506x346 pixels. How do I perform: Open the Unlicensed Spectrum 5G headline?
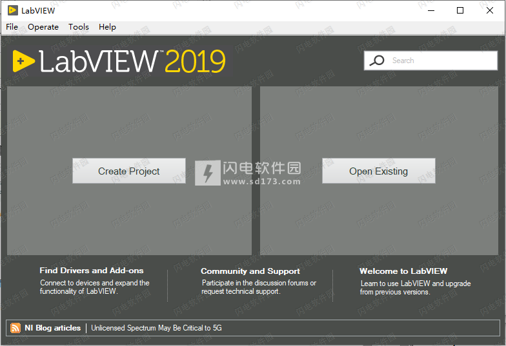tap(156, 328)
